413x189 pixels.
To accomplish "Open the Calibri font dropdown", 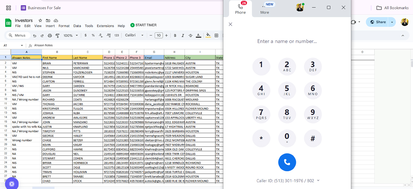I will click(x=134, y=36).
